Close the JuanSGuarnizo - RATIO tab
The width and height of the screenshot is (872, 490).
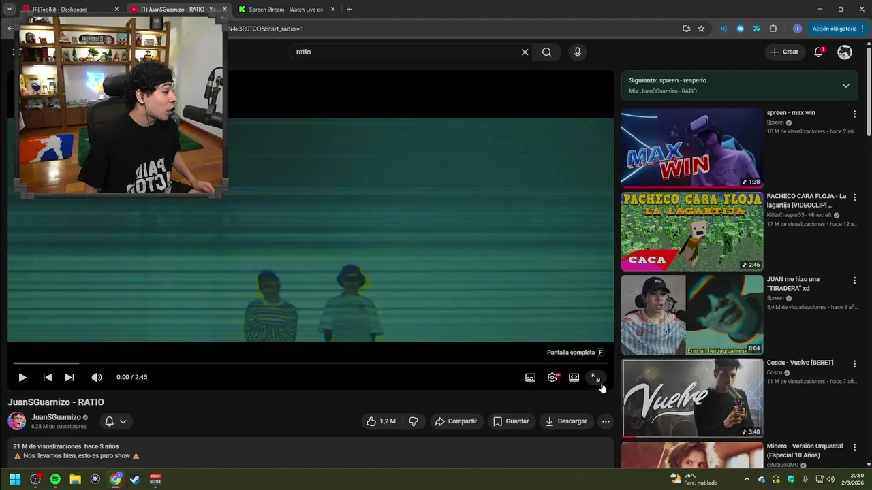225,10
